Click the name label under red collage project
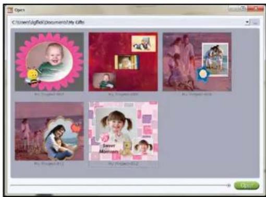Viewport: 266px width, 197px height. coord(123,94)
